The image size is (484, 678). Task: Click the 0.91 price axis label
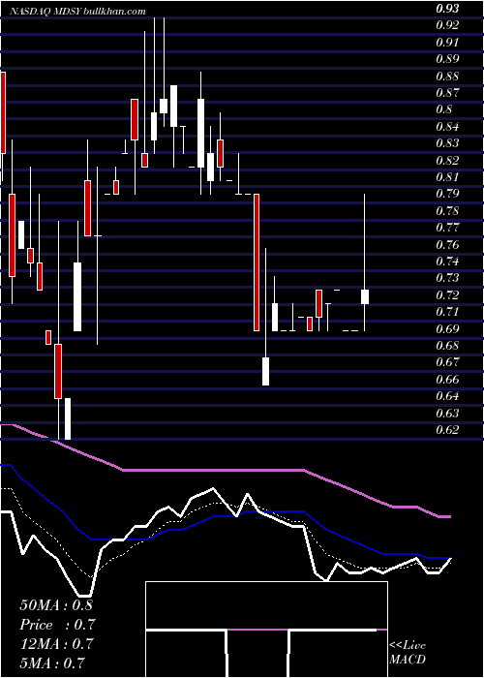coord(446,42)
